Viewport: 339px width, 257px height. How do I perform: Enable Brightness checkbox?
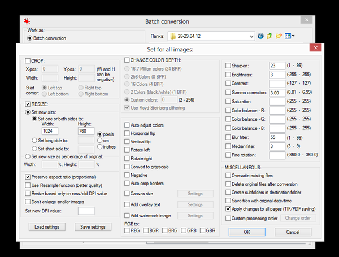(x=228, y=75)
